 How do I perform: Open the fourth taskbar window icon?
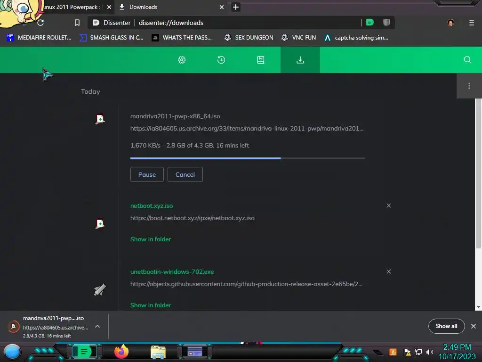tap(195, 352)
